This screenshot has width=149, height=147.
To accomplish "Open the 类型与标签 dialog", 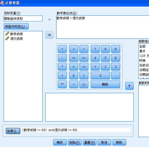I will 16,26.
